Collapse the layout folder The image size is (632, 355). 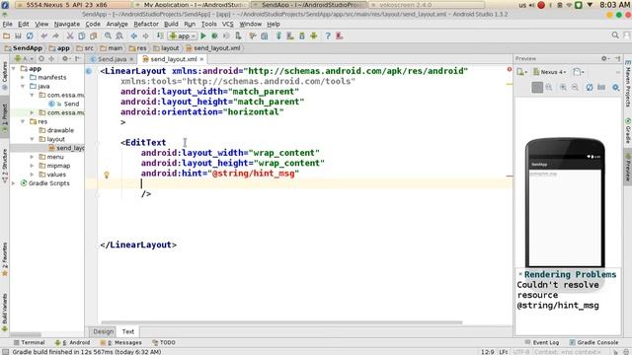coord(32,139)
